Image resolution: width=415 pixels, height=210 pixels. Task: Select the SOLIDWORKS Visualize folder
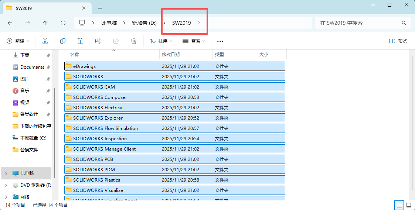coord(175,190)
